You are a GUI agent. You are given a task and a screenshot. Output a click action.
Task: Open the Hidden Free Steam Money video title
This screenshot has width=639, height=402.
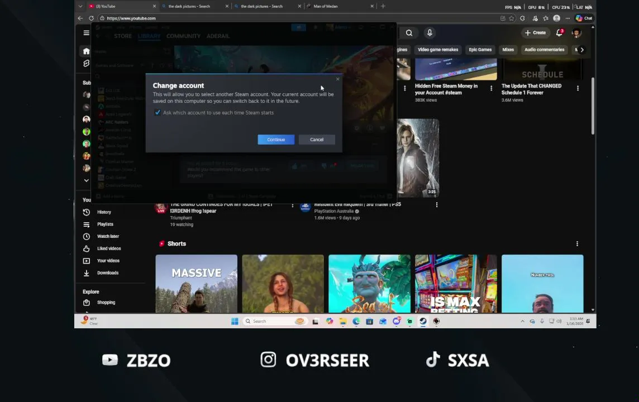(446, 89)
